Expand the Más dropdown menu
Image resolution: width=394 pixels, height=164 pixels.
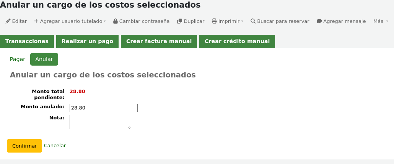click(x=381, y=21)
